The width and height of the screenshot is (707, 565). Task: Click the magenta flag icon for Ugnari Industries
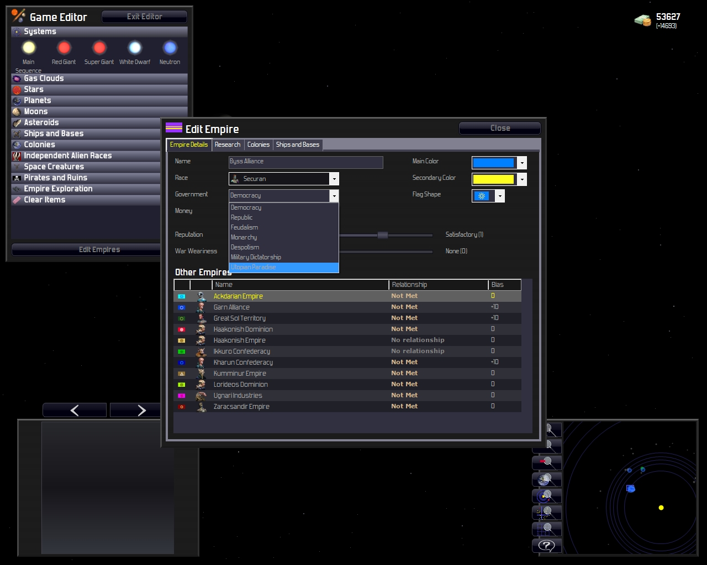(182, 396)
